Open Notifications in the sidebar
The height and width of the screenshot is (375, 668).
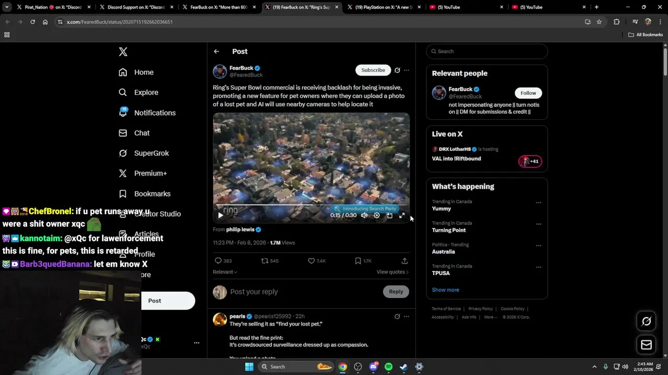147,113
